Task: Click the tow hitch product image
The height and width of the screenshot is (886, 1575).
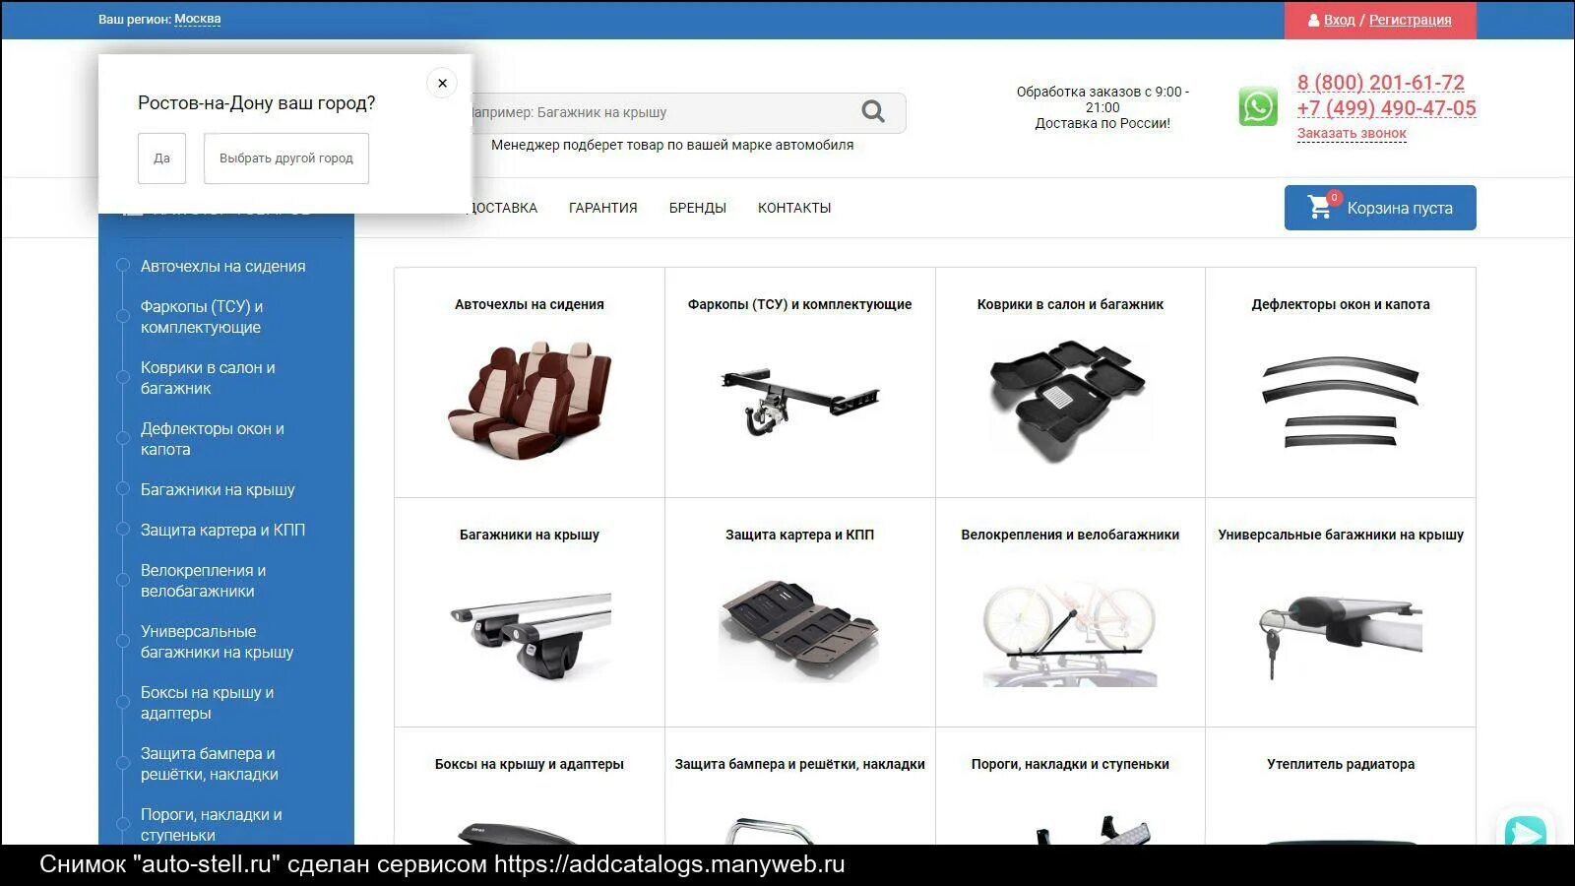Action: pos(799,402)
